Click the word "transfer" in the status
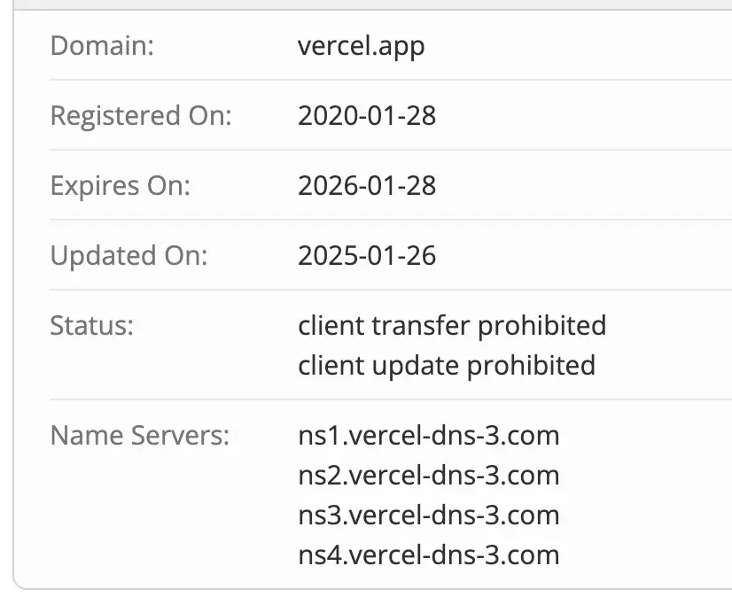Screen dimensions: 732x597 419,325
